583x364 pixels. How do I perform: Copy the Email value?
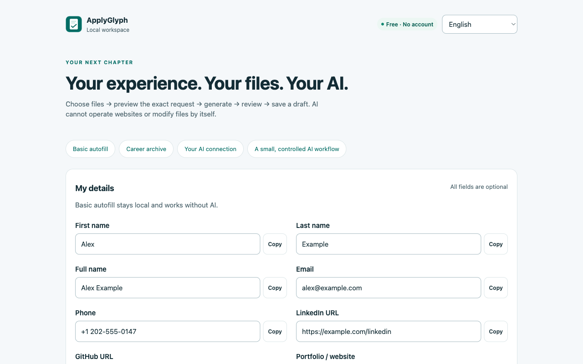tap(496, 288)
